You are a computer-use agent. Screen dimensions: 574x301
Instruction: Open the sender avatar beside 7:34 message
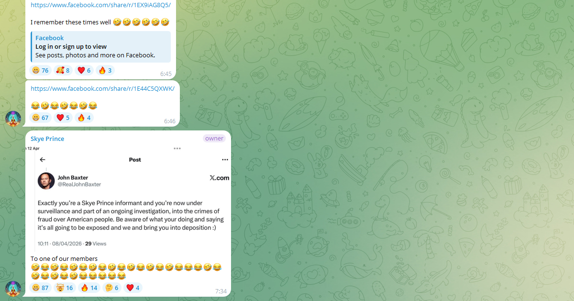coord(13,289)
